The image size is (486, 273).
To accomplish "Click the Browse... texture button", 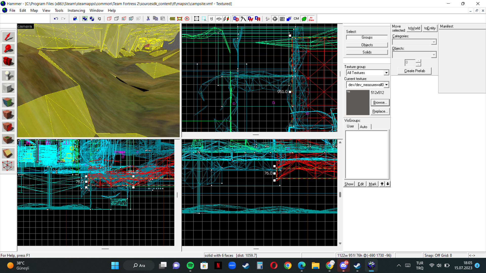I will coord(380,103).
